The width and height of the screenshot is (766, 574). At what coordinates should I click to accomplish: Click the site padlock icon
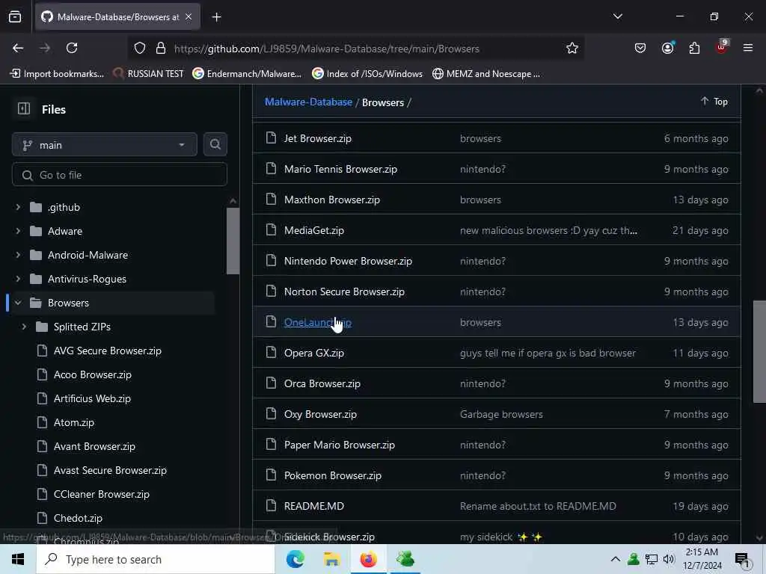pyautogui.click(x=161, y=49)
